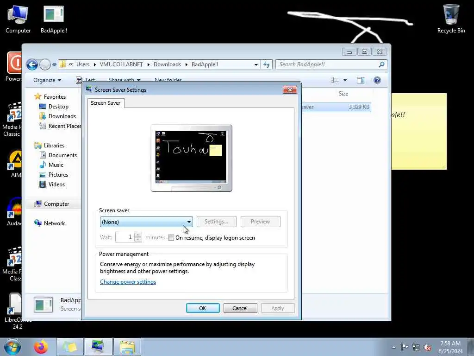Toggle the preview pane icon
Viewport: 474px width, 356px height.
(x=361, y=80)
